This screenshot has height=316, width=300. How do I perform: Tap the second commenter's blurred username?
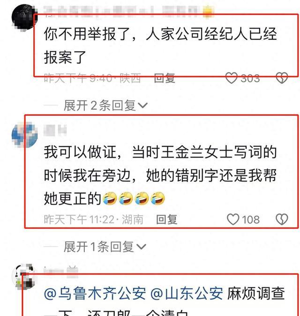(x=55, y=130)
